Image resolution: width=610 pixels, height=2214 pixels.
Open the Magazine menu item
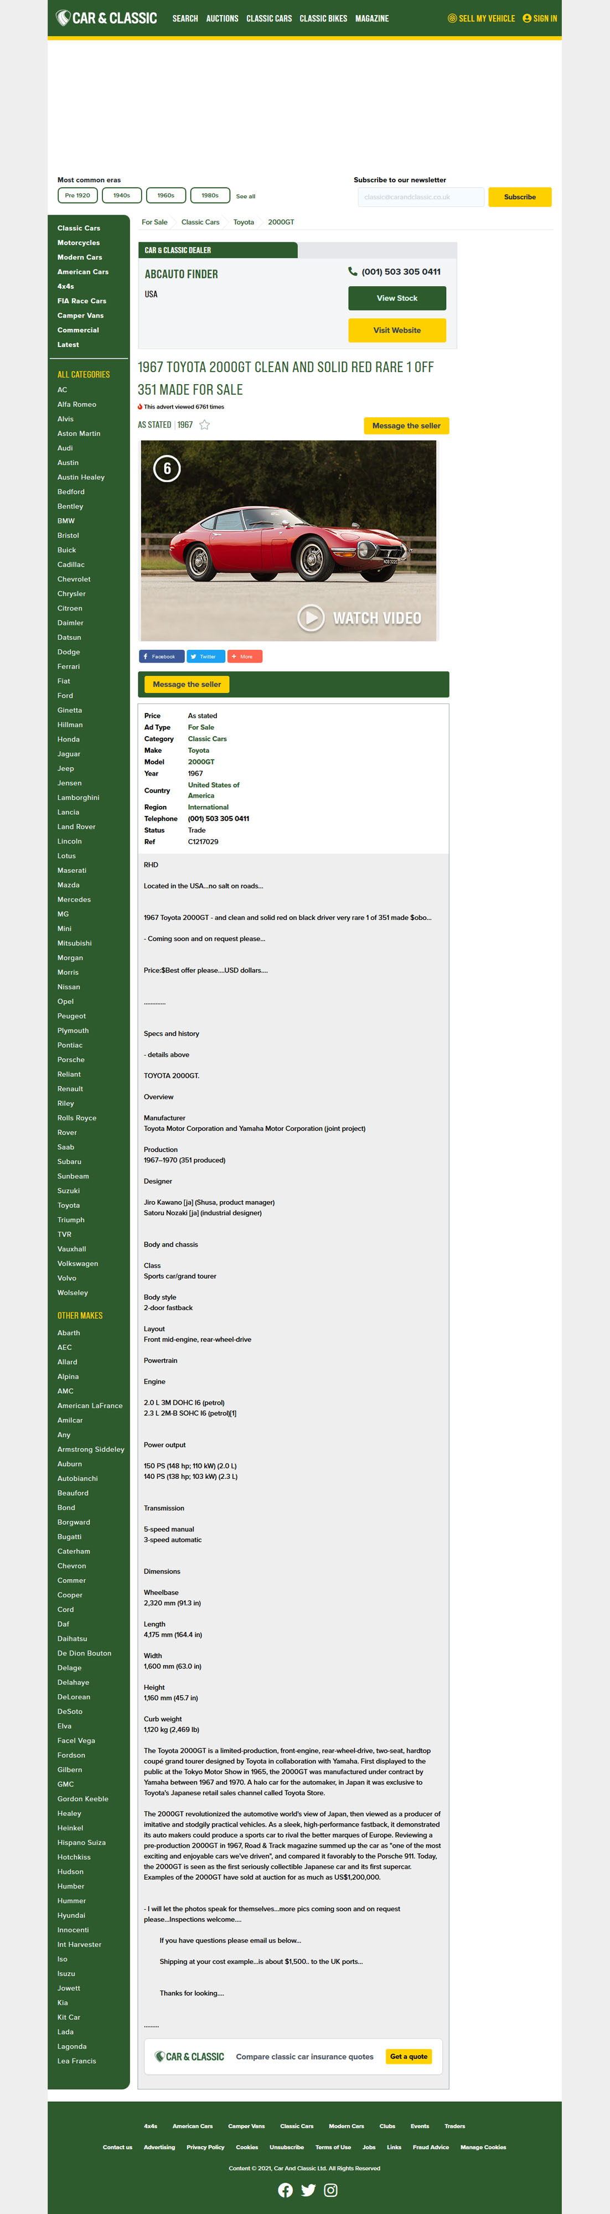coord(372,18)
